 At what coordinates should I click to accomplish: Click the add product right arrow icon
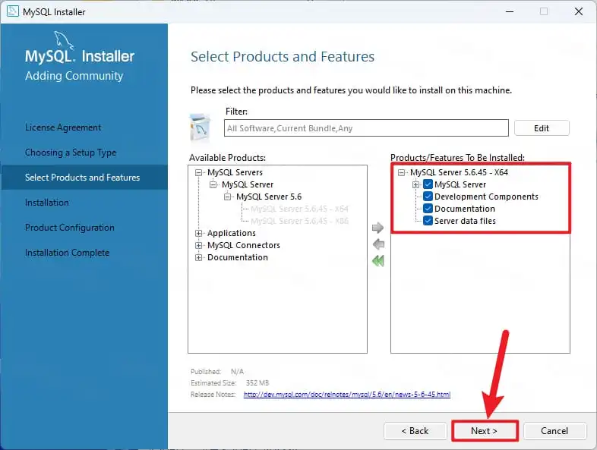click(x=377, y=228)
